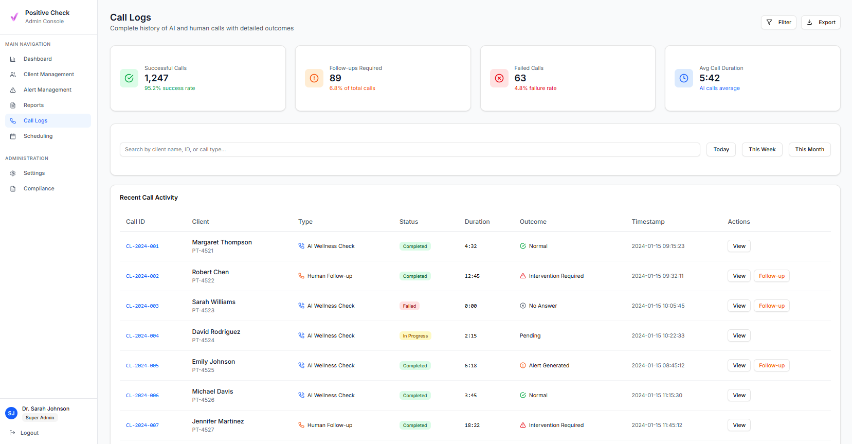View call details for Margaret Thompson
This screenshot has width=852, height=444.
pos(739,246)
